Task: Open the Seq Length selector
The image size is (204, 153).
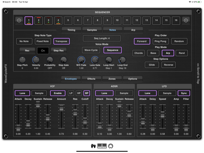Action: pyautogui.click(x=102, y=38)
